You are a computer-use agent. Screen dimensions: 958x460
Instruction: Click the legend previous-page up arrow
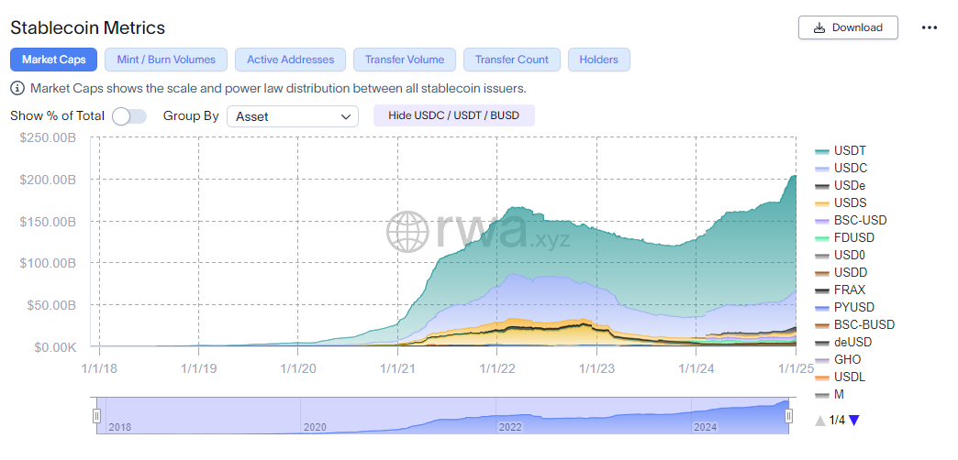click(x=819, y=421)
